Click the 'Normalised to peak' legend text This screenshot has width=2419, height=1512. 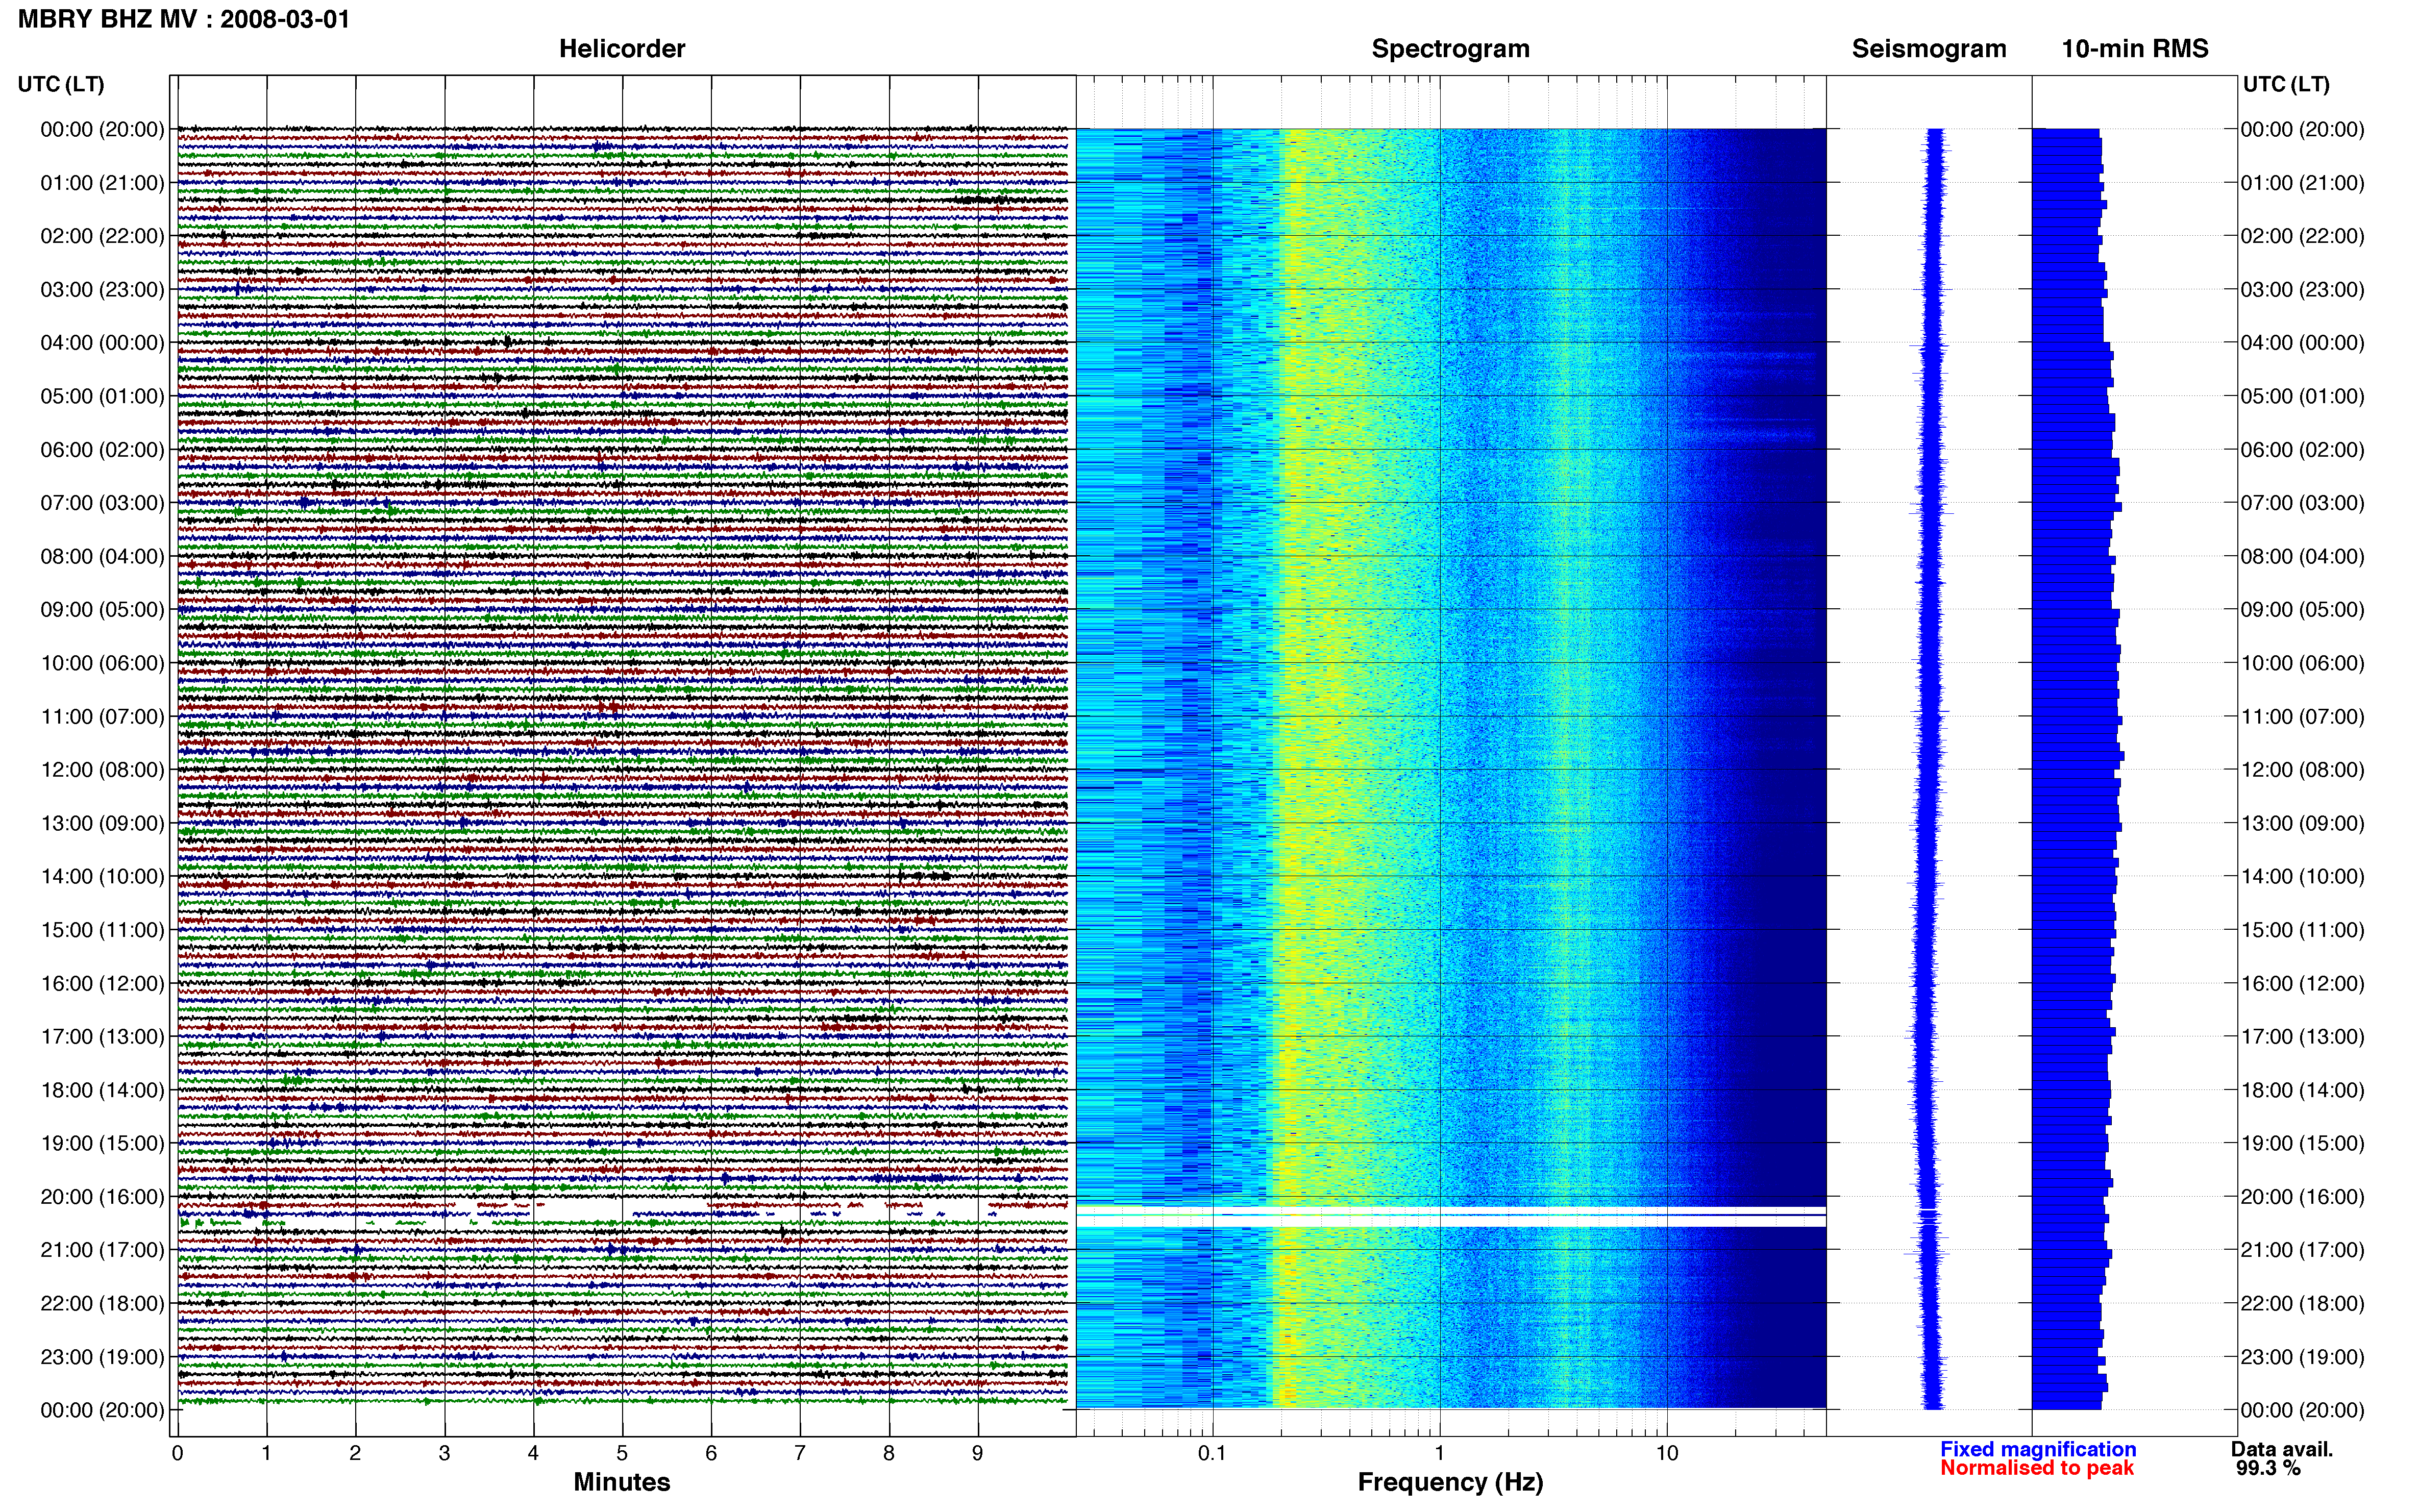pyautogui.click(x=2037, y=1468)
